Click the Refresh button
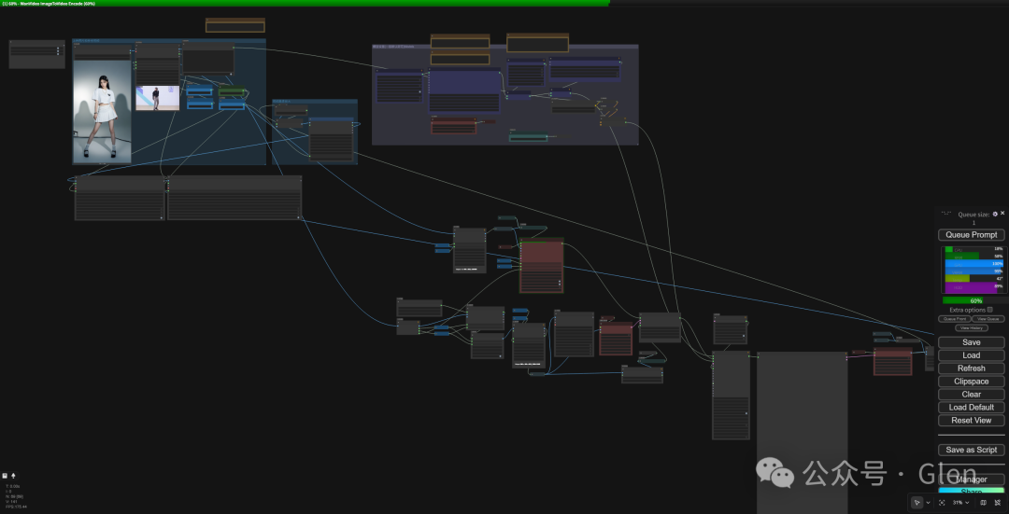The width and height of the screenshot is (1009, 514). tap(971, 368)
